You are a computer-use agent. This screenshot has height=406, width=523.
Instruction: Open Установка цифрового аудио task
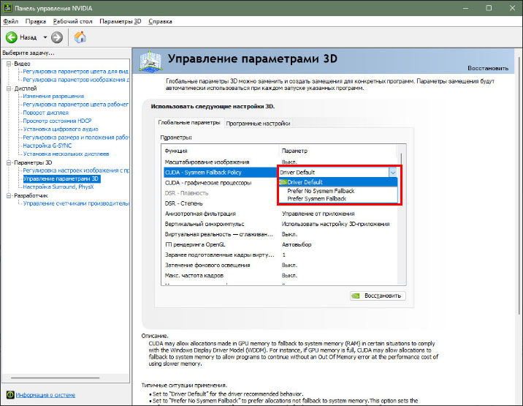tap(61, 129)
